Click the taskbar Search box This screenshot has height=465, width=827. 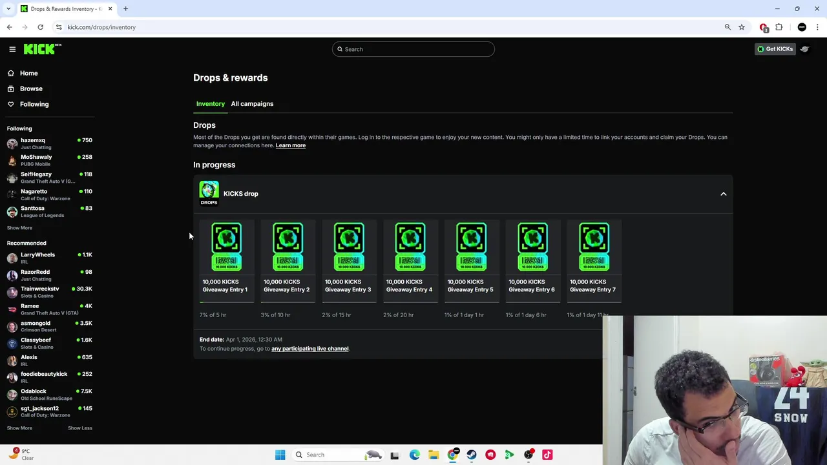[338, 455]
